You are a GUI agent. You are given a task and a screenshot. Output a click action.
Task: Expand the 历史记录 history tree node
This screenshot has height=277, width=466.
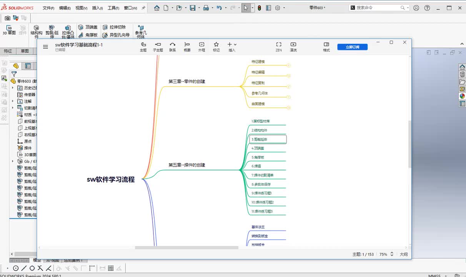tap(13, 88)
